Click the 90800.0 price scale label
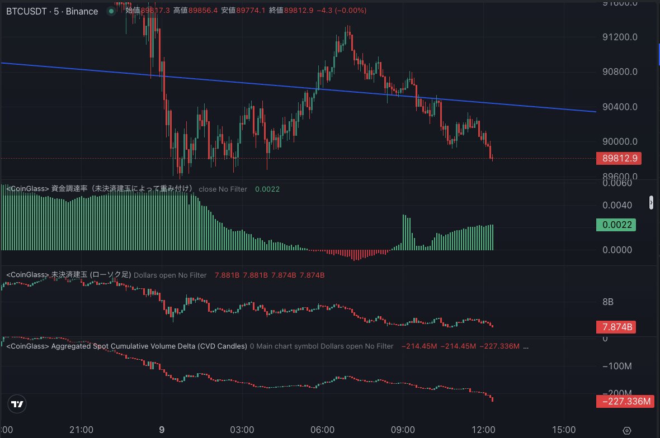Image resolution: width=660 pixels, height=438 pixels. (x=620, y=72)
